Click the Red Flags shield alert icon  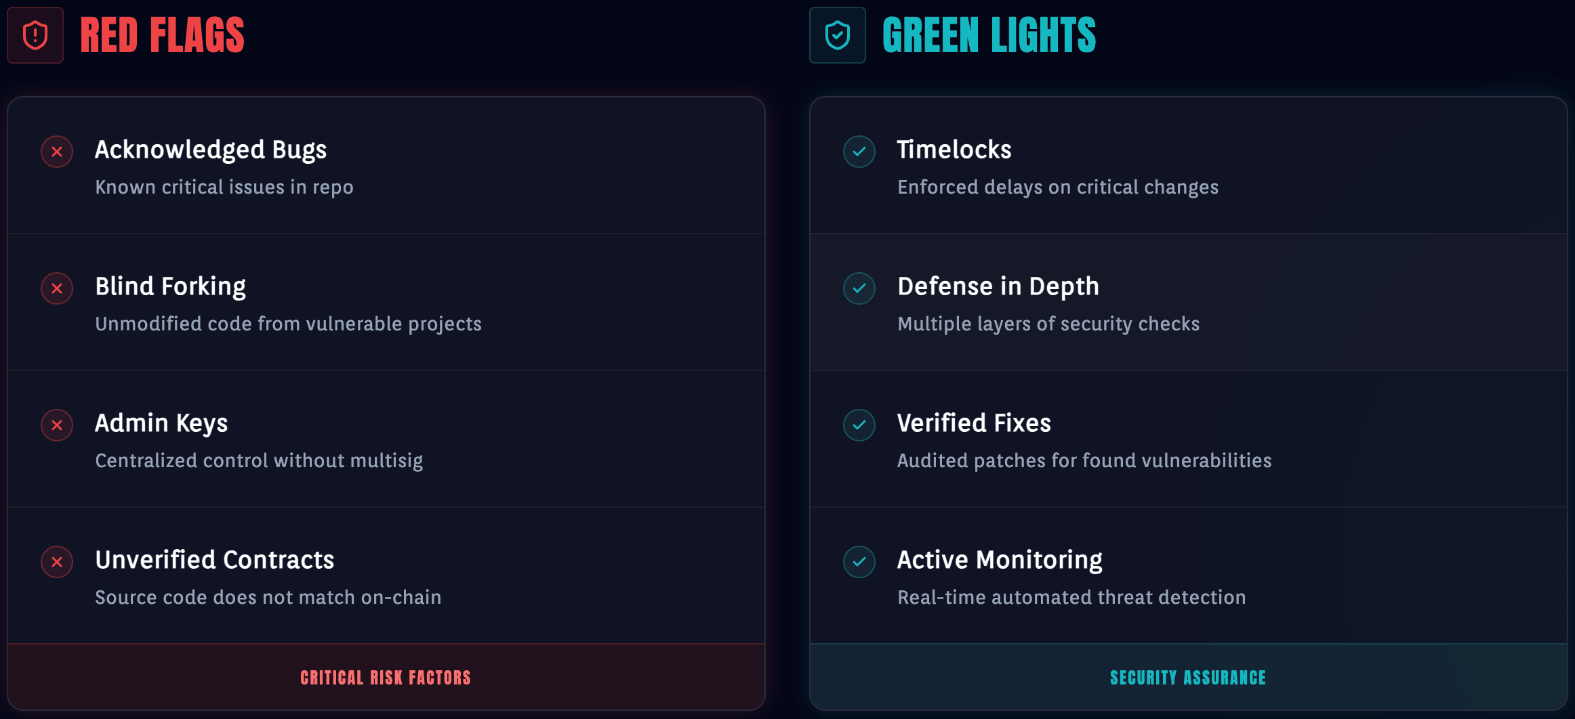click(x=35, y=35)
